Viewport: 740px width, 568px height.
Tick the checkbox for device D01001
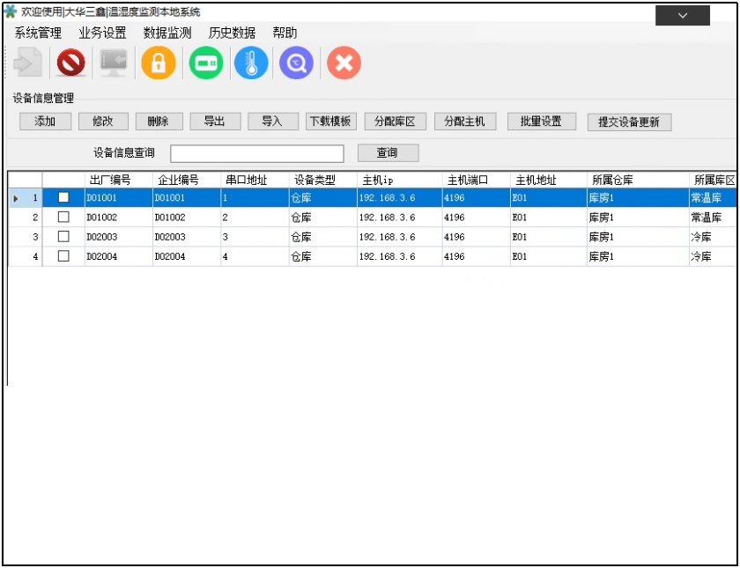click(x=63, y=198)
